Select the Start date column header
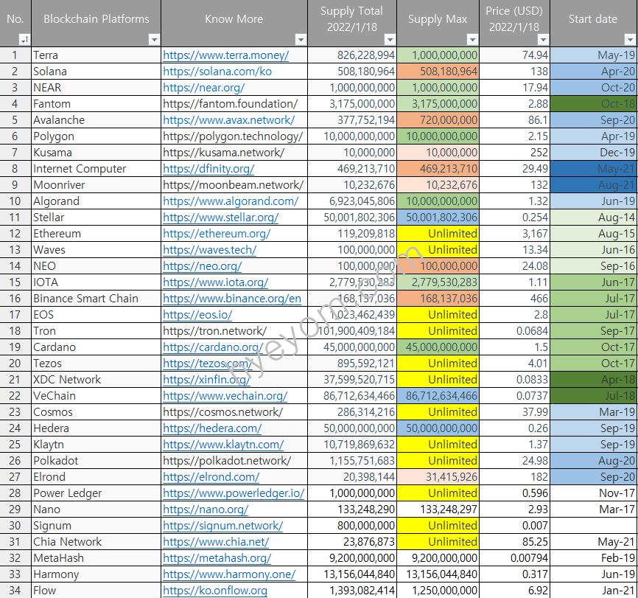 594,23
